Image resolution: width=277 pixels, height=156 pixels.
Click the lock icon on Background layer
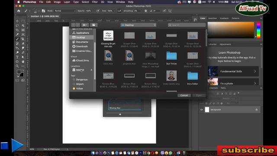coord(257,110)
